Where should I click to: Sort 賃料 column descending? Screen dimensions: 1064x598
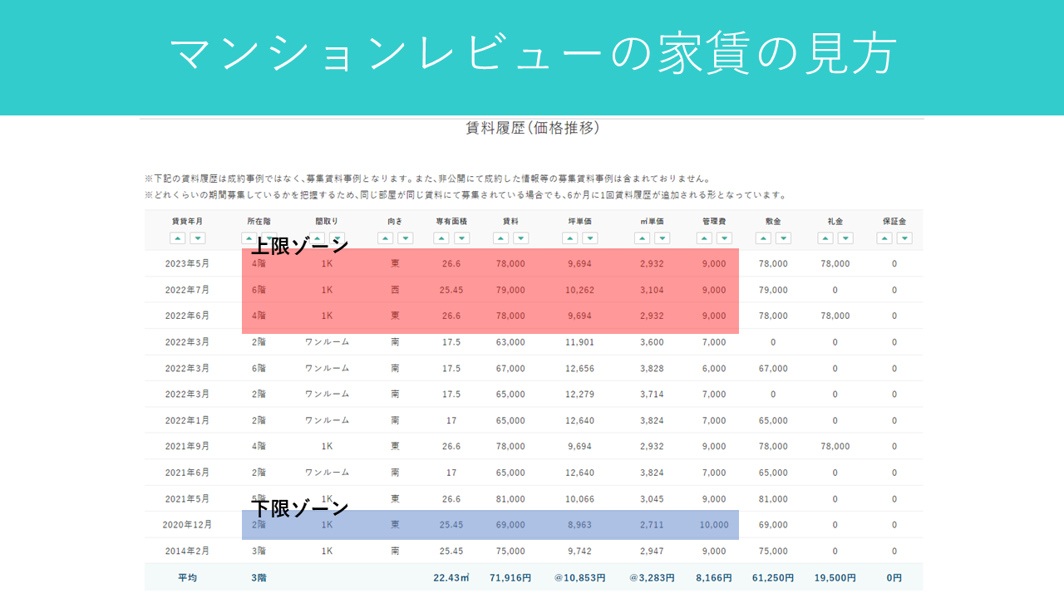pyautogui.click(x=520, y=238)
